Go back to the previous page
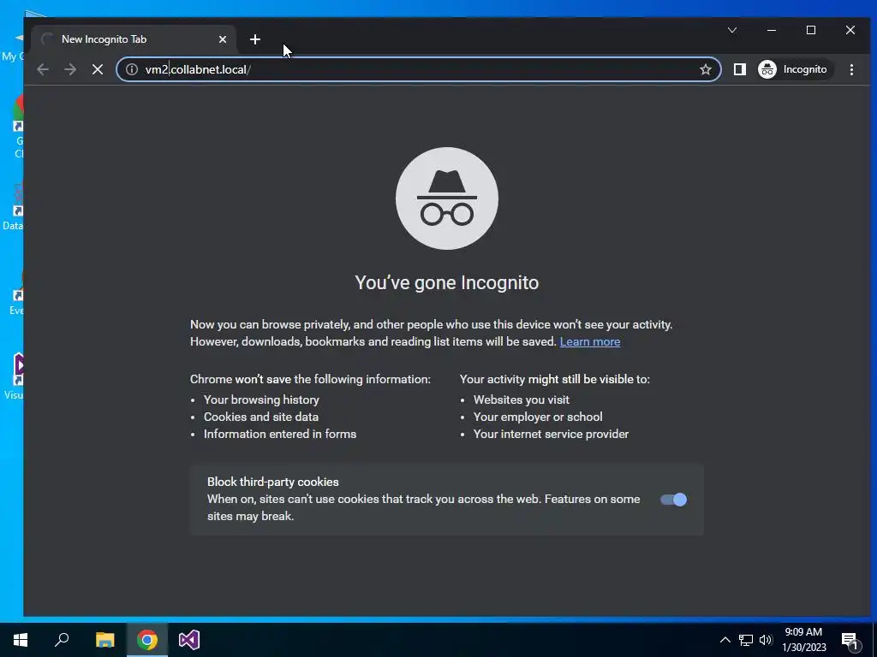877x657 pixels. [x=43, y=69]
